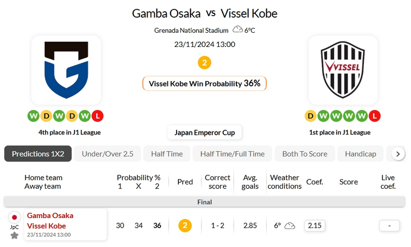The image size is (411, 247).
Task: Click the Japan flag icon in match row
Action: (x=15, y=217)
